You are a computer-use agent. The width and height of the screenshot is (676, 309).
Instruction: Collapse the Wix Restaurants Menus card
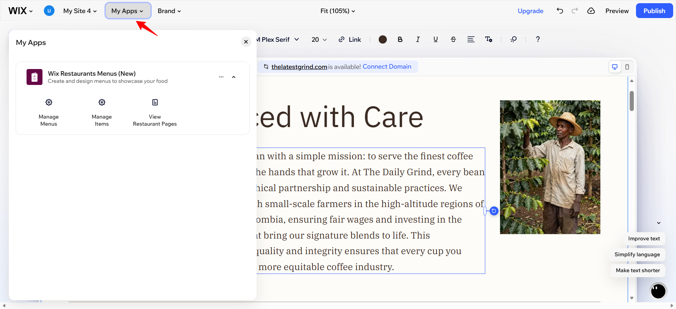(234, 77)
